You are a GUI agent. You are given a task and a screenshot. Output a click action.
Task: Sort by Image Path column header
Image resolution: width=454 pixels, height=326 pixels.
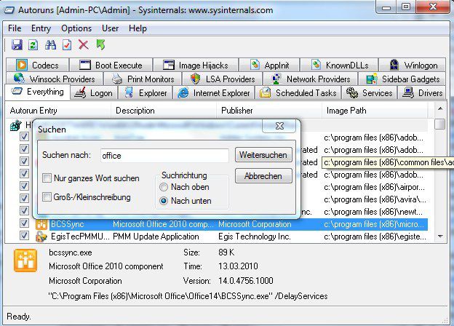[x=375, y=111]
